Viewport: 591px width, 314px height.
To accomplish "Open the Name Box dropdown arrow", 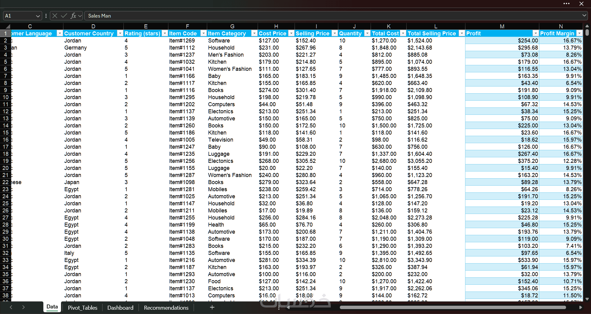I will click(x=38, y=16).
